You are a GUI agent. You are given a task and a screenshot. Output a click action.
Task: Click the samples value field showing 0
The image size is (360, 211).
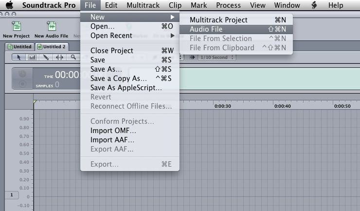pyautogui.click(x=57, y=85)
